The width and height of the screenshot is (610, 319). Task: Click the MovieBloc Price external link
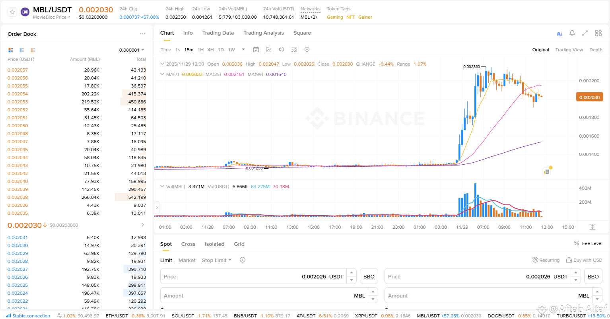52,17
